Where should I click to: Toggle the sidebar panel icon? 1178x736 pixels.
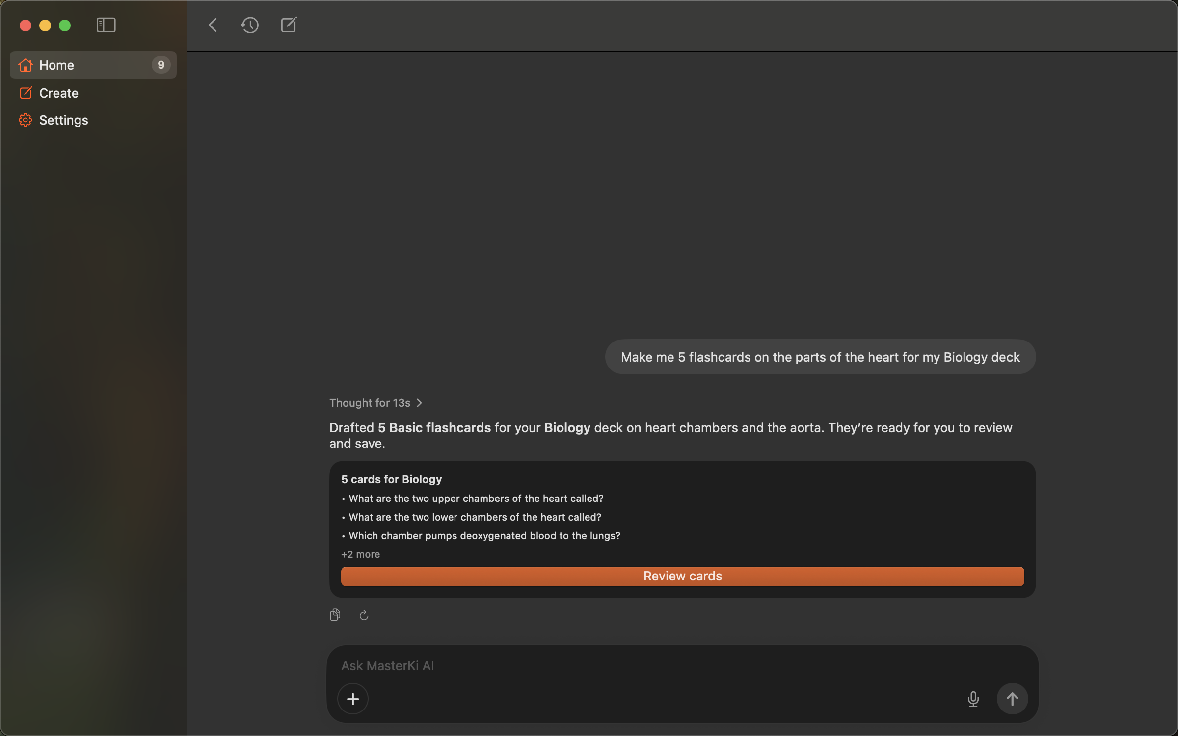pyautogui.click(x=106, y=25)
